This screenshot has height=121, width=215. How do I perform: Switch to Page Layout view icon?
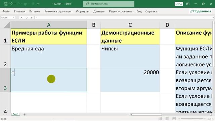167,118
